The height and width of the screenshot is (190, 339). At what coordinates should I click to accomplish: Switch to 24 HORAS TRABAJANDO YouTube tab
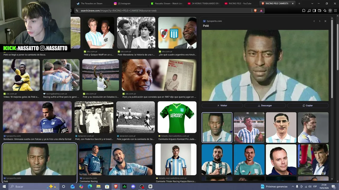coord(203,3)
